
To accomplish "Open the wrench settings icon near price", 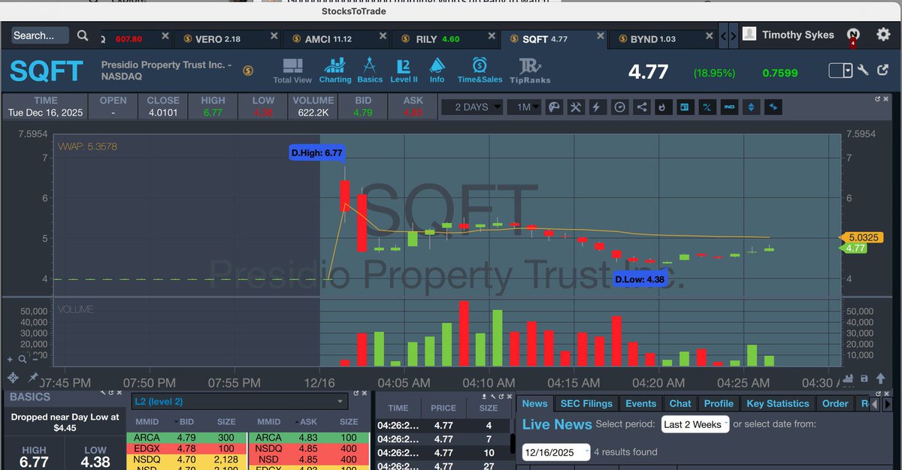I will click(863, 70).
